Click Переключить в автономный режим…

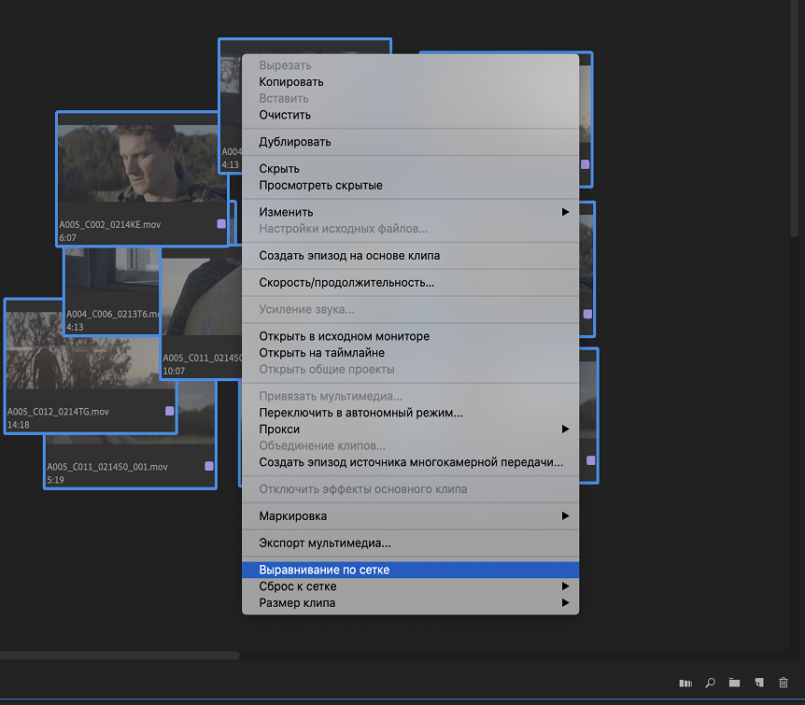[x=410, y=413]
